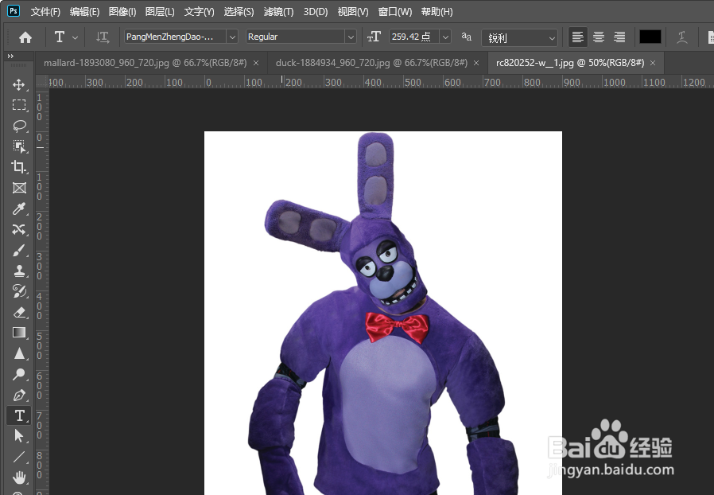The height and width of the screenshot is (495, 714).
Task: Select the Eyedropper tool
Action: pyautogui.click(x=18, y=209)
